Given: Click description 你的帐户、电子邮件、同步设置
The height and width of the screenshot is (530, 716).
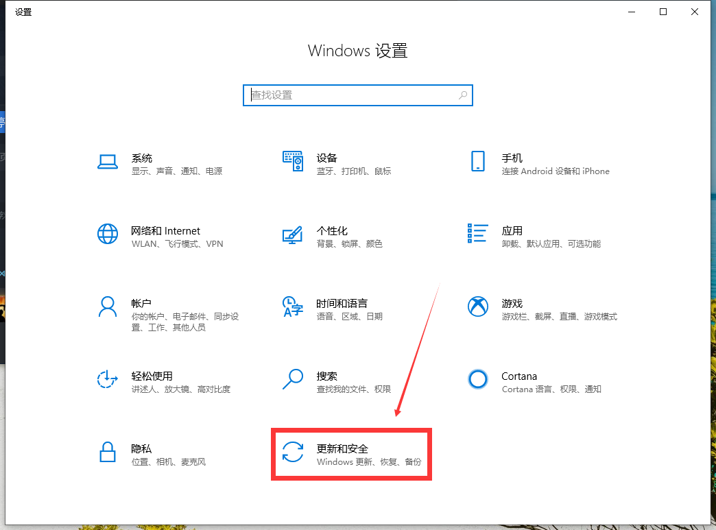Looking at the screenshot, I should 185,322.
